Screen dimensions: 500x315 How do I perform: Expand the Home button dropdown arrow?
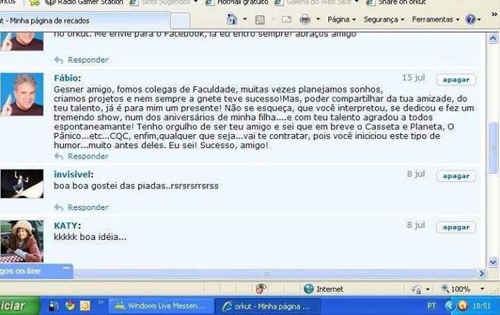(245, 19)
